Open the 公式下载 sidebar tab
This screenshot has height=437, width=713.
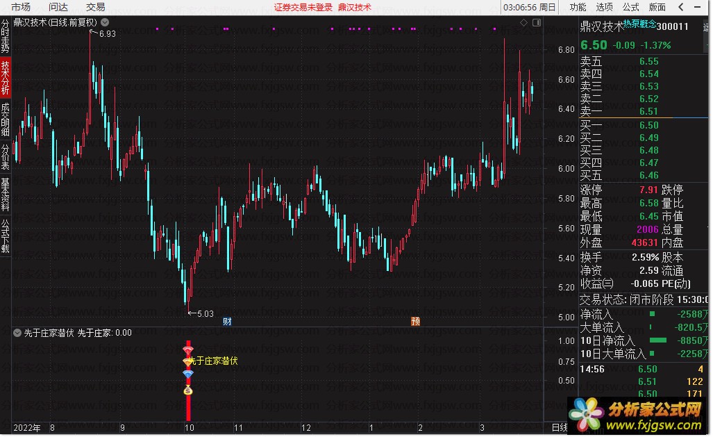(5, 236)
